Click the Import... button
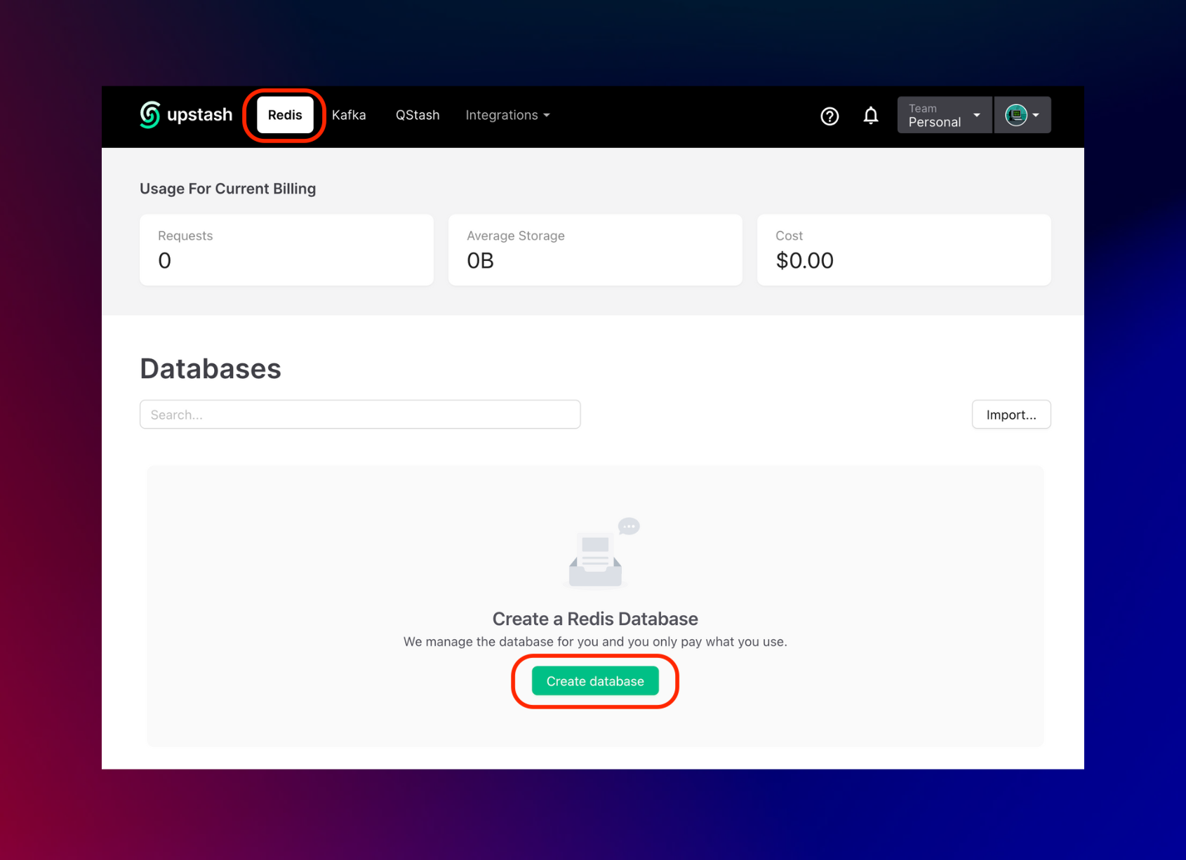Screen dimensions: 1186x860 point(1011,415)
